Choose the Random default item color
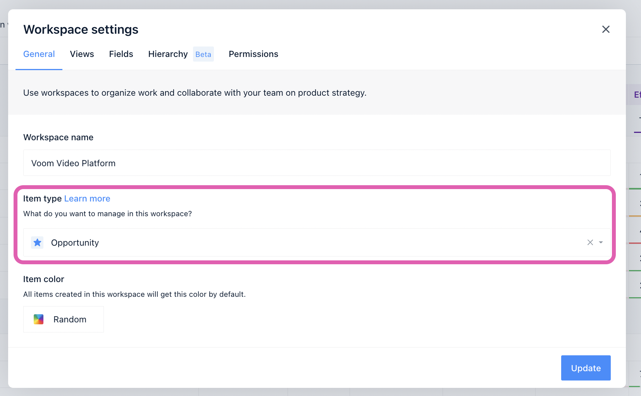This screenshot has height=396, width=641. pyautogui.click(x=63, y=319)
